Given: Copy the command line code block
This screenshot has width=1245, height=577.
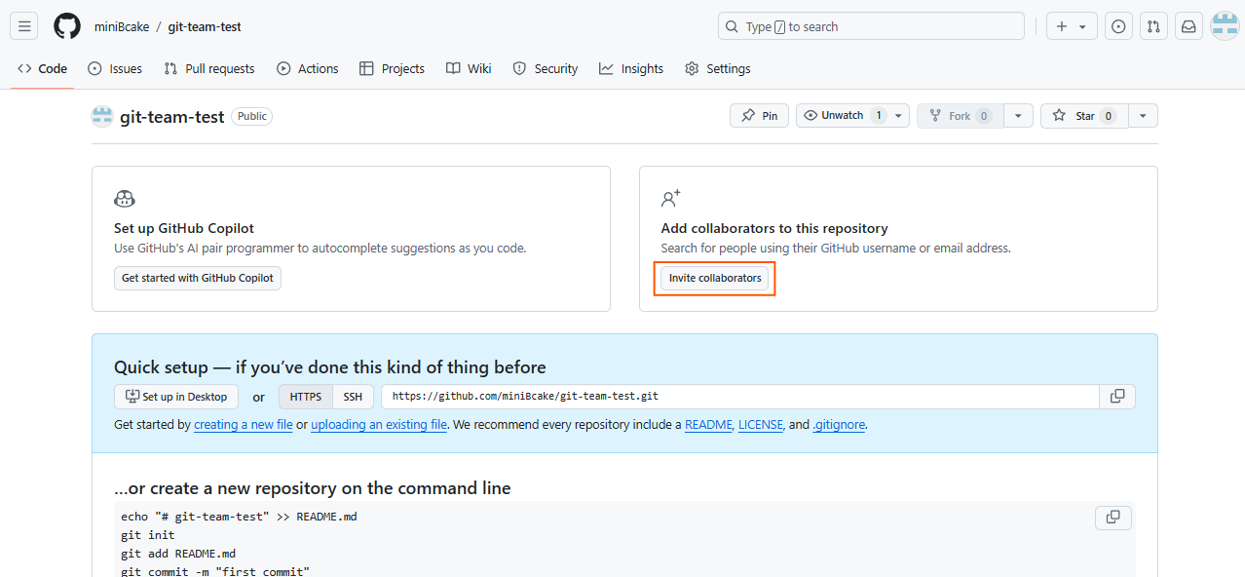Looking at the screenshot, I should pyautogui.click(x=1113, y=518).
